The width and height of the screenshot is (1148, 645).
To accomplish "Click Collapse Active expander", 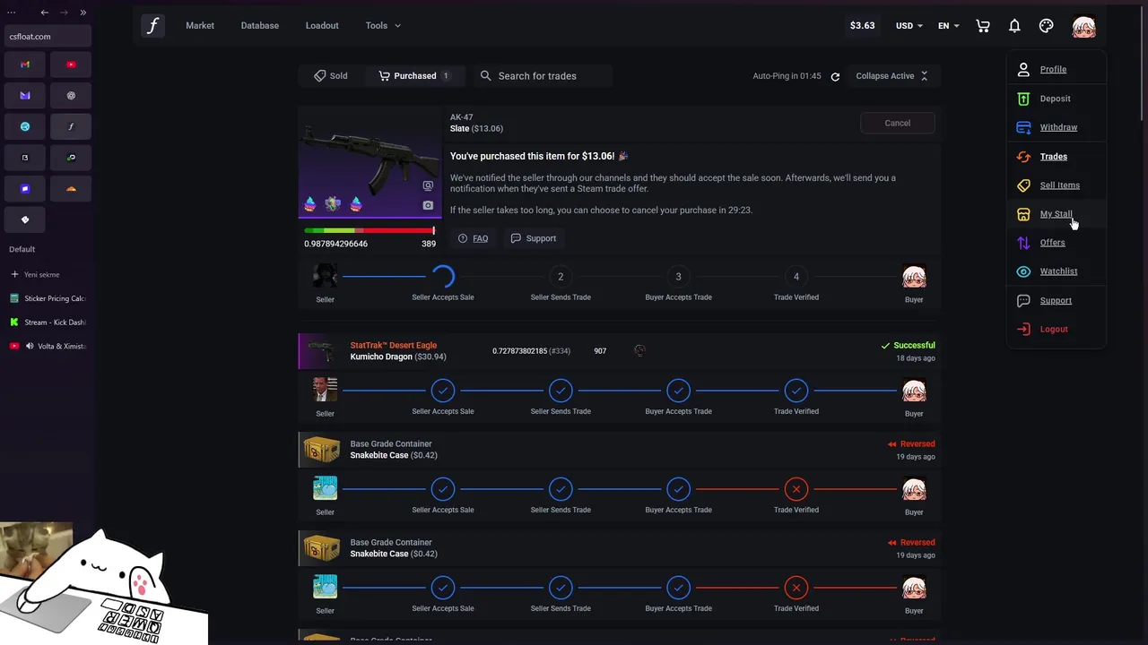I will pyautogui.click(x=891, y=76).
